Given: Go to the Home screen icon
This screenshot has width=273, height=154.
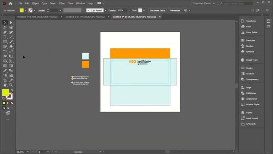Looking at the screenshot, I should pyautogui.click(x=11, y=3).
